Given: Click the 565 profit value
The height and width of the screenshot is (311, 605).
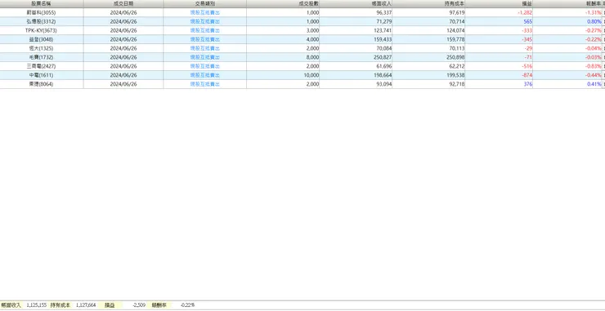Looking at the screenshot, I should tap(528, 21).
